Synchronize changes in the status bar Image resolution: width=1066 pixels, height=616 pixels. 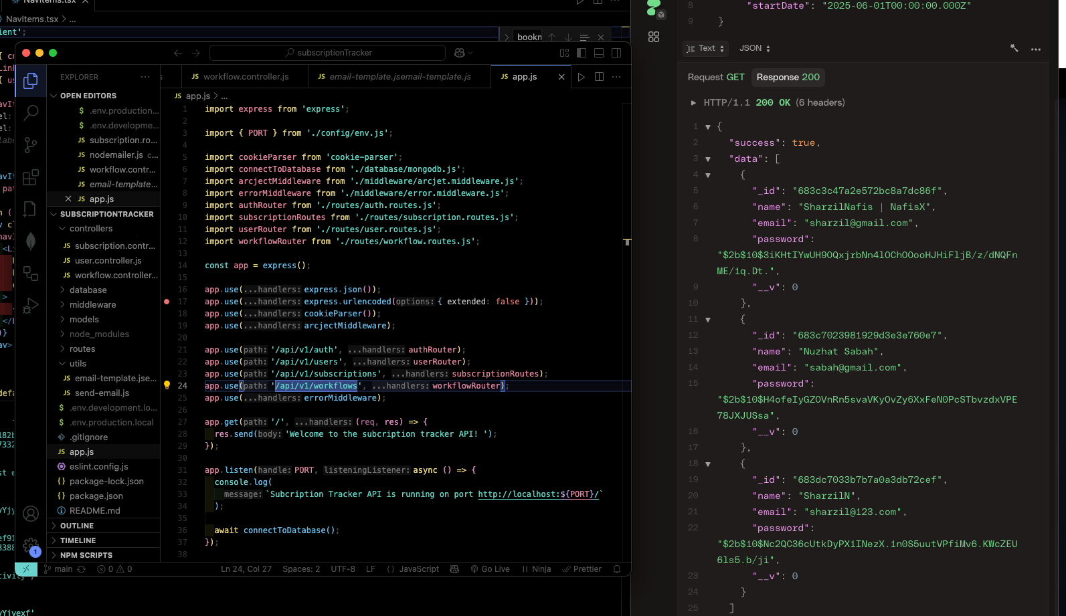coord(82,569)
